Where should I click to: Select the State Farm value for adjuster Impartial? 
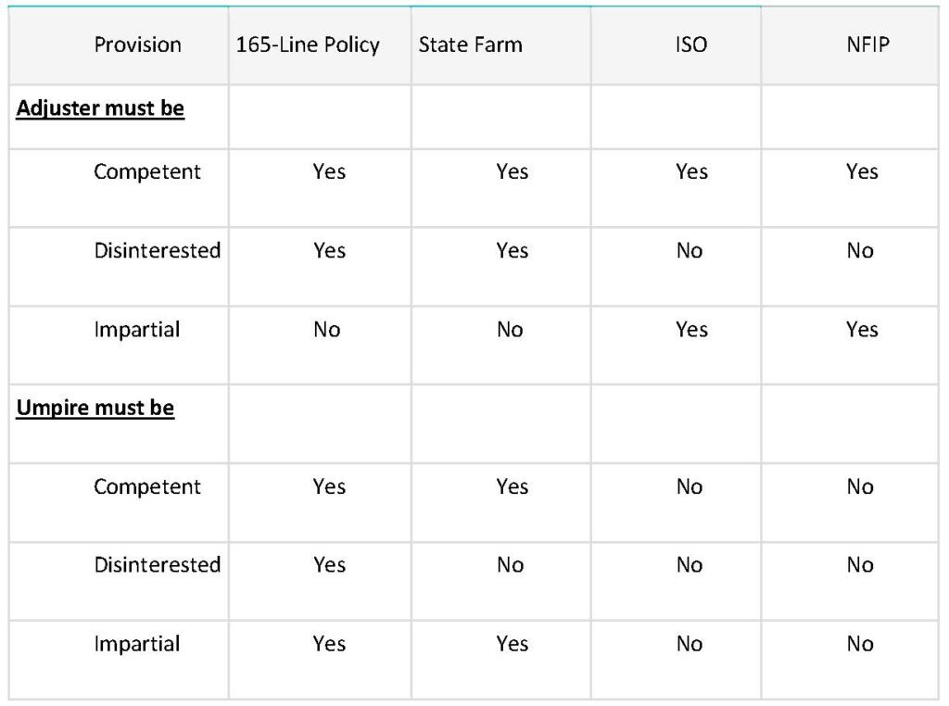pyautogui.click(x=510, y=329)
